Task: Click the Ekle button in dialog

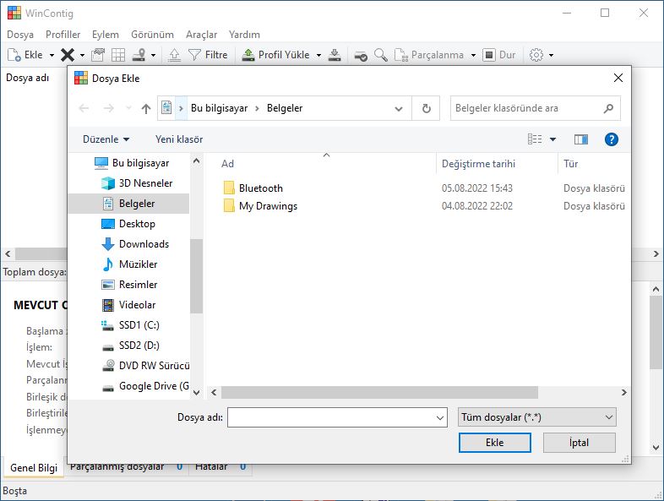Action: point(494,443)
